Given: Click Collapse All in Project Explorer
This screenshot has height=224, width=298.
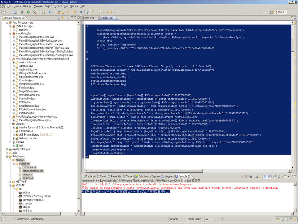Looking at the screenshot, I should click(58, 18).
